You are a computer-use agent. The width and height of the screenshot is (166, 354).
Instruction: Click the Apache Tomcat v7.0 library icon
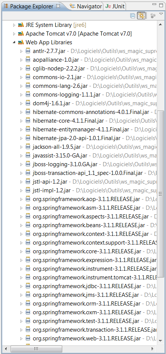point(21,34)
